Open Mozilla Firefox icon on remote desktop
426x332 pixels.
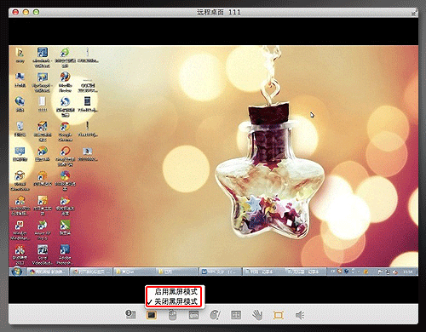coord(65,82)
